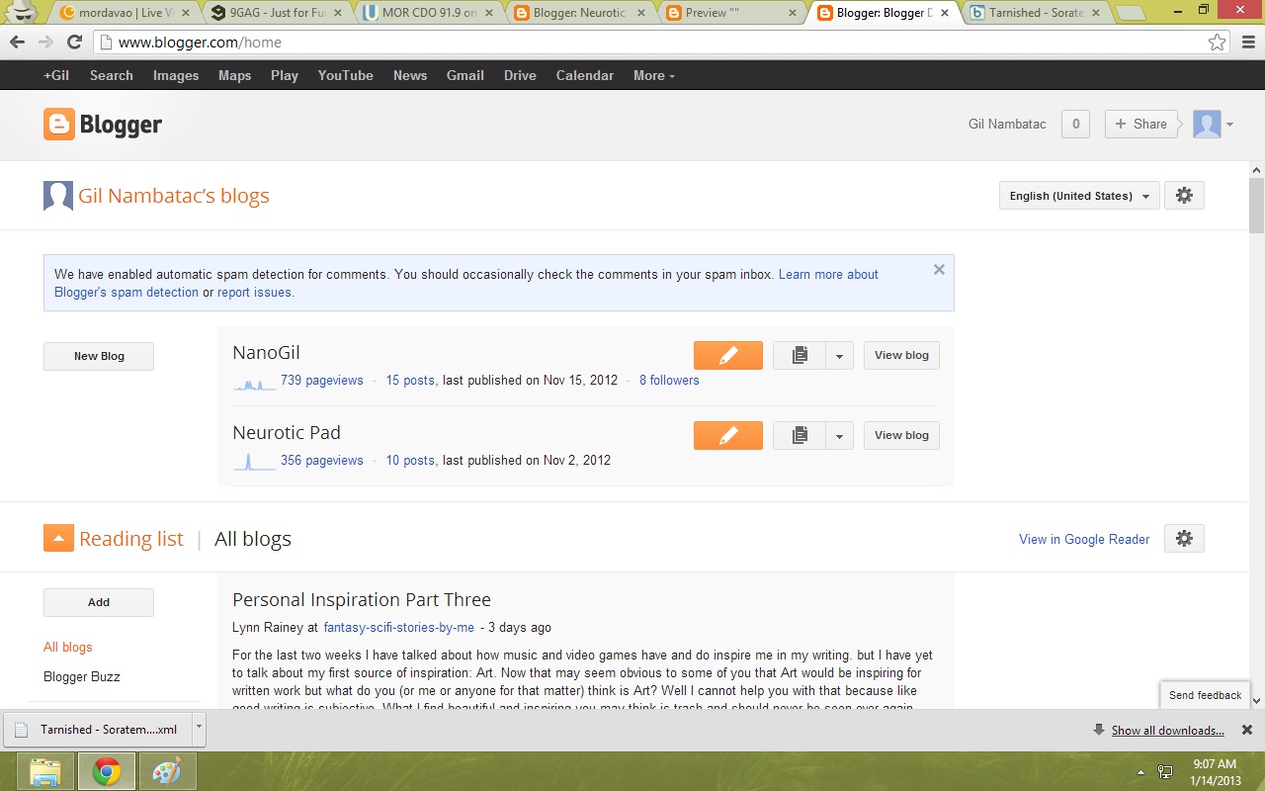1265x791 pixels.
Task: Dismiss the spam detection notice
Action: (x=939, y=270)
